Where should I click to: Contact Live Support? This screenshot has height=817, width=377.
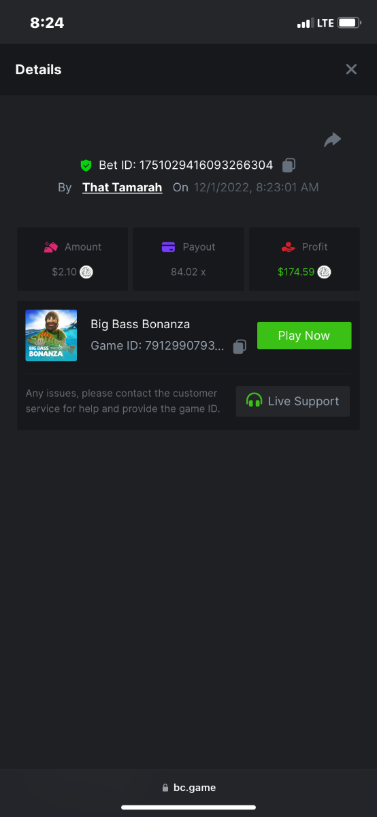click(293, 401)
